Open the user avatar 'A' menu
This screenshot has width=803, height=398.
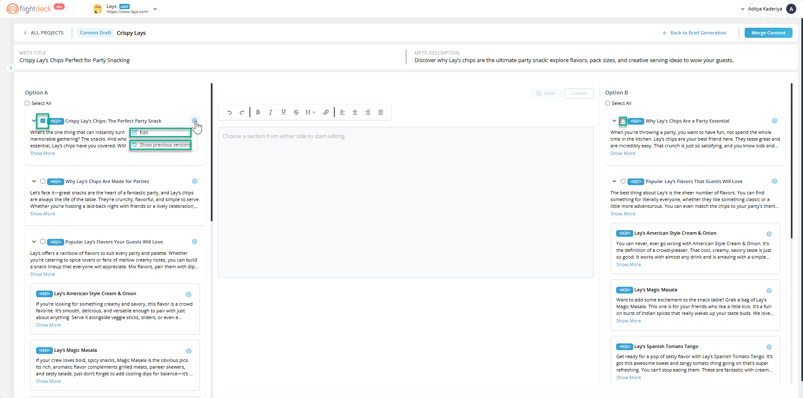pos(791,9)
